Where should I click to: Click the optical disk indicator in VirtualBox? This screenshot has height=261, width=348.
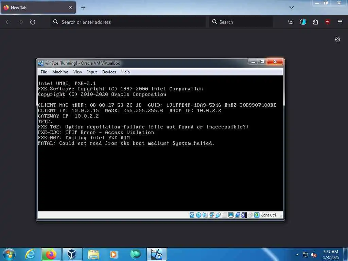pyautogui.click(x=198, y=215)
